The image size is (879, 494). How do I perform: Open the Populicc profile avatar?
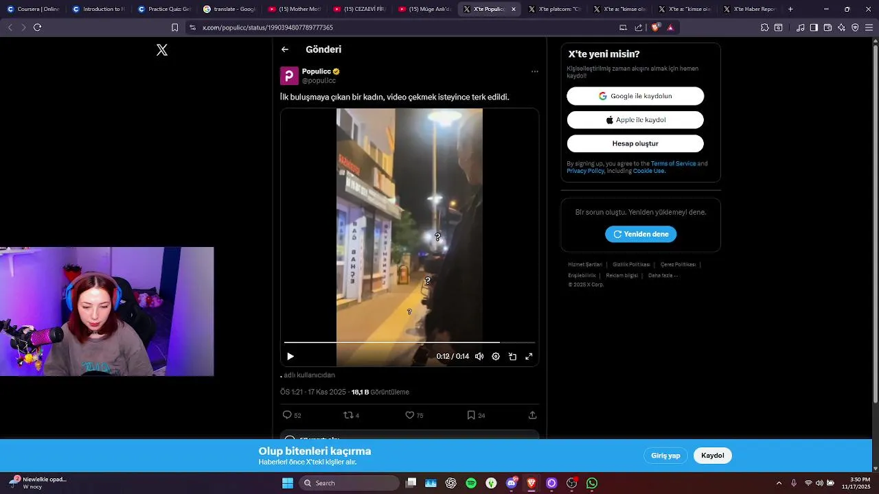point(289,75)
